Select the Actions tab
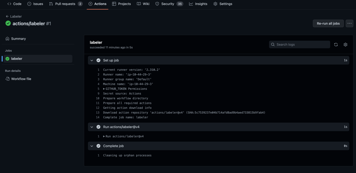The height and width of the screenshot is (173, 356). pyautogui.click(x=97, y=4)
